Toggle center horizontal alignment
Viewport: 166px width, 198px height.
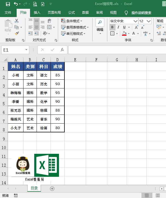coord(37,27)
